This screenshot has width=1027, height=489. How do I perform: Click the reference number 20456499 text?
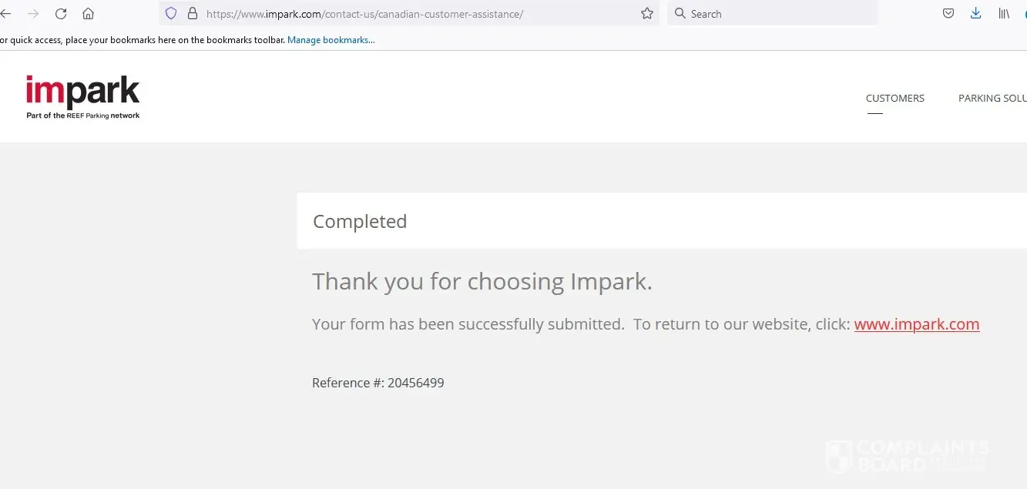[x=416, y=383]
